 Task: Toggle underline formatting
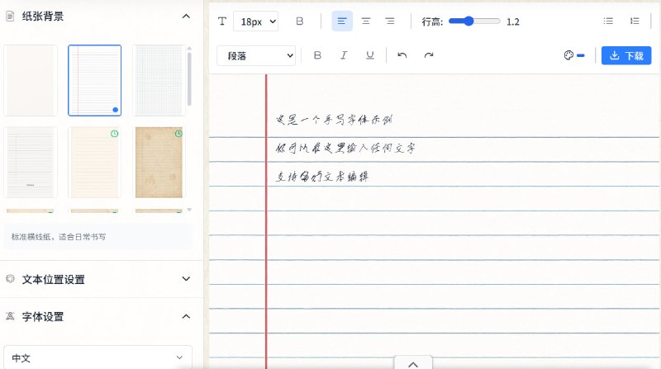click(369, 55)
